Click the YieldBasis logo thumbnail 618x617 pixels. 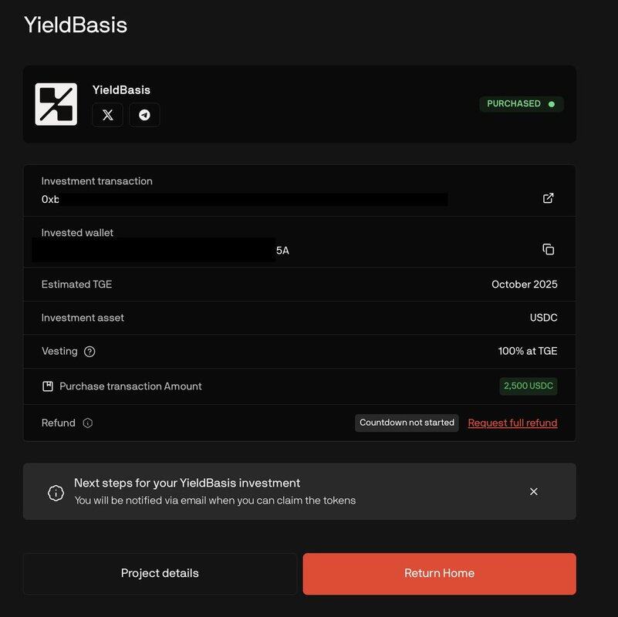(56, 104)
